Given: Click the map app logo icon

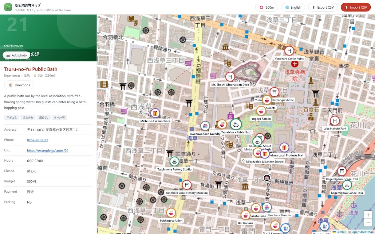Looking at the screenshot, I should 8,7.
